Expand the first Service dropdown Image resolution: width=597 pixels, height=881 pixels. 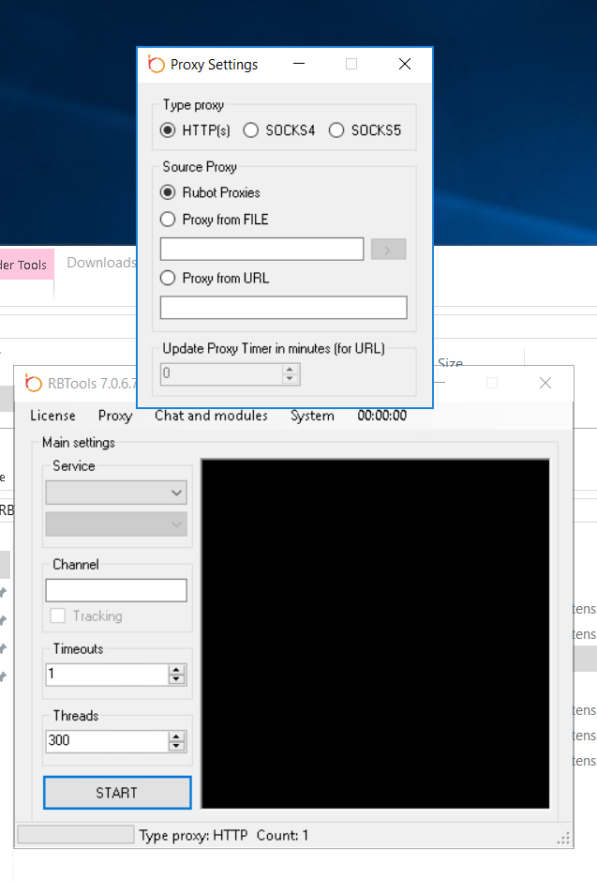click(116, 493)
